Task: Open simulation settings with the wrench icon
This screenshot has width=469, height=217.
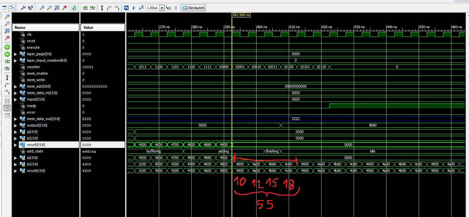Action: [x=23, y=8]
